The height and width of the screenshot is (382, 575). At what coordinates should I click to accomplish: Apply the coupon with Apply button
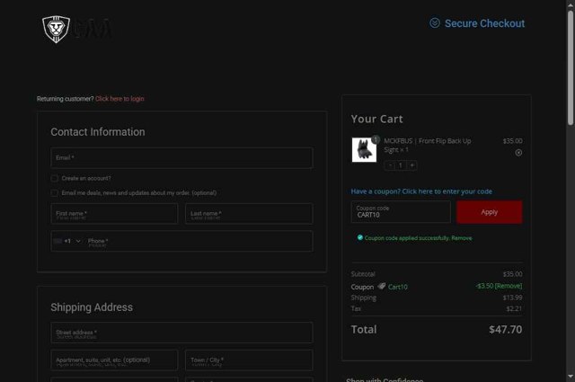[490, 212]
